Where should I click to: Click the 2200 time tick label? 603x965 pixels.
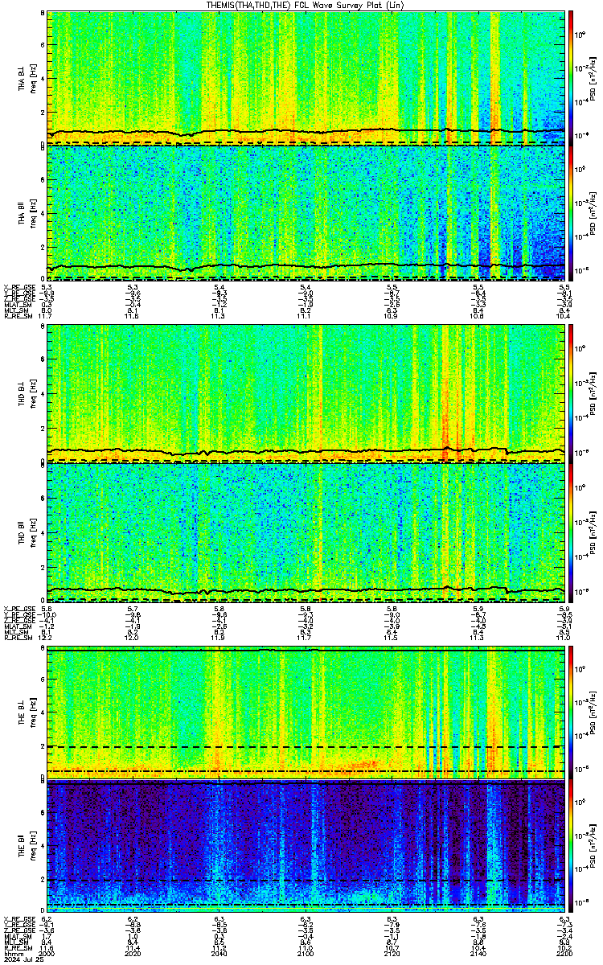564,953
